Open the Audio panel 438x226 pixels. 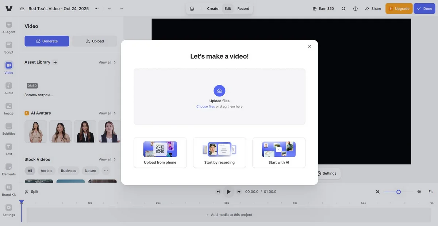9,88
